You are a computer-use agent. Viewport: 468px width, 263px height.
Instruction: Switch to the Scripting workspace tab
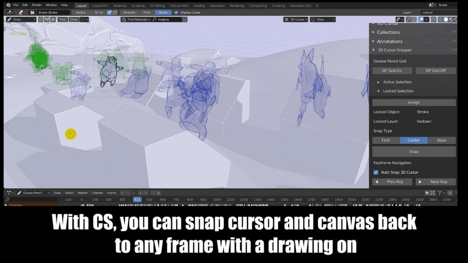click(278, 6)
